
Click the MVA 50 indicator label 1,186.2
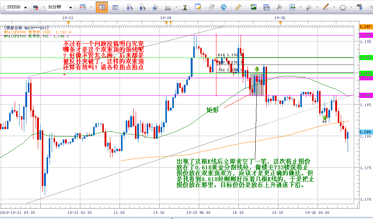pos(36,36)
